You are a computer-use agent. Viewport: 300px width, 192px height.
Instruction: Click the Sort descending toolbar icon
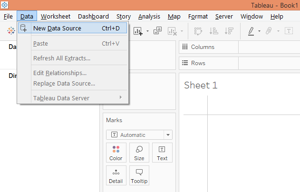point(229,31)
